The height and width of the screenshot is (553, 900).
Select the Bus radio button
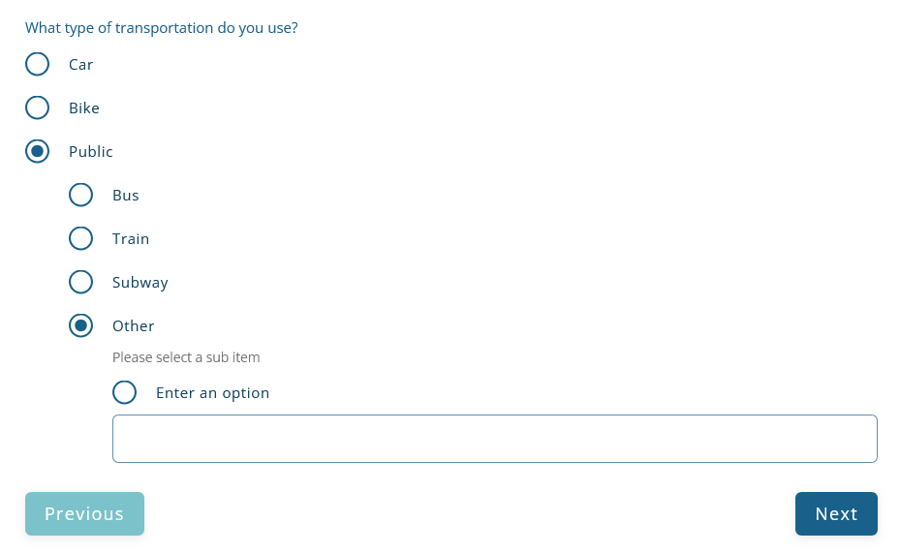point(80,195)
